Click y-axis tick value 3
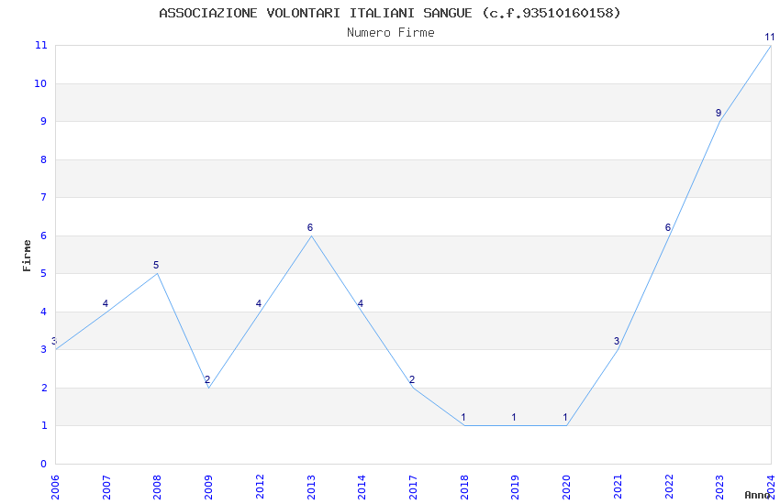This screenshot has height=504, width=780. [x=44, y=349]
